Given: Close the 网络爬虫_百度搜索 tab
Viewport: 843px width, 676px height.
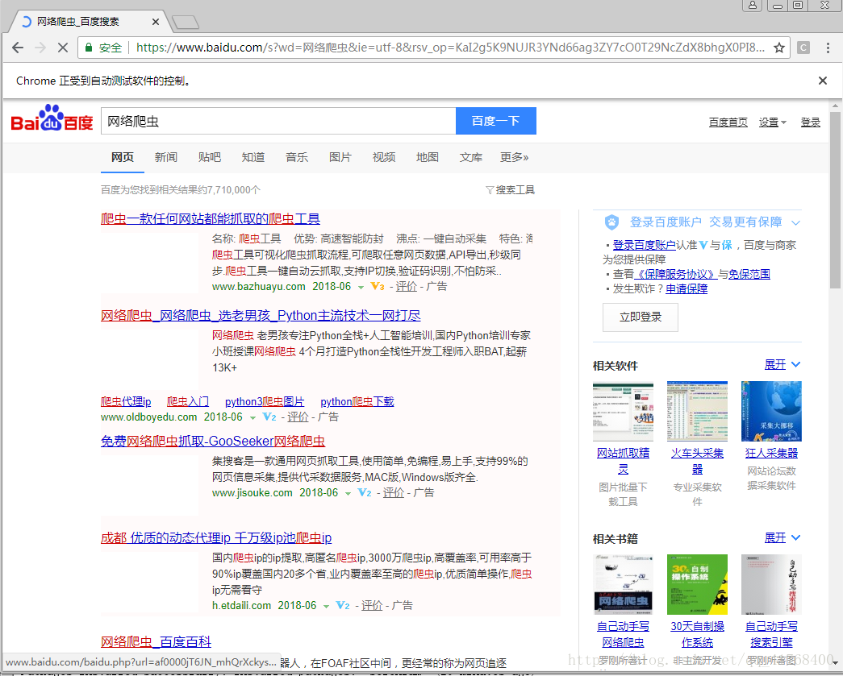Looking at the screenshot, I should click(x=156, y=22).
